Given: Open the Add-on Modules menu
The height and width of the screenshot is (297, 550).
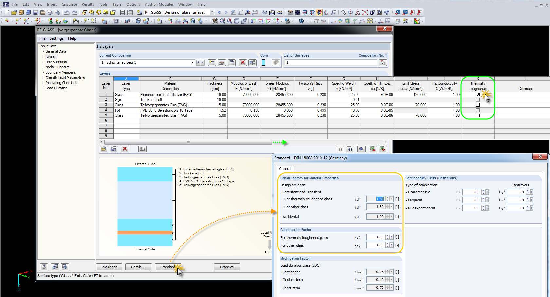Looking at the screenshot, I should pos(159,4).
